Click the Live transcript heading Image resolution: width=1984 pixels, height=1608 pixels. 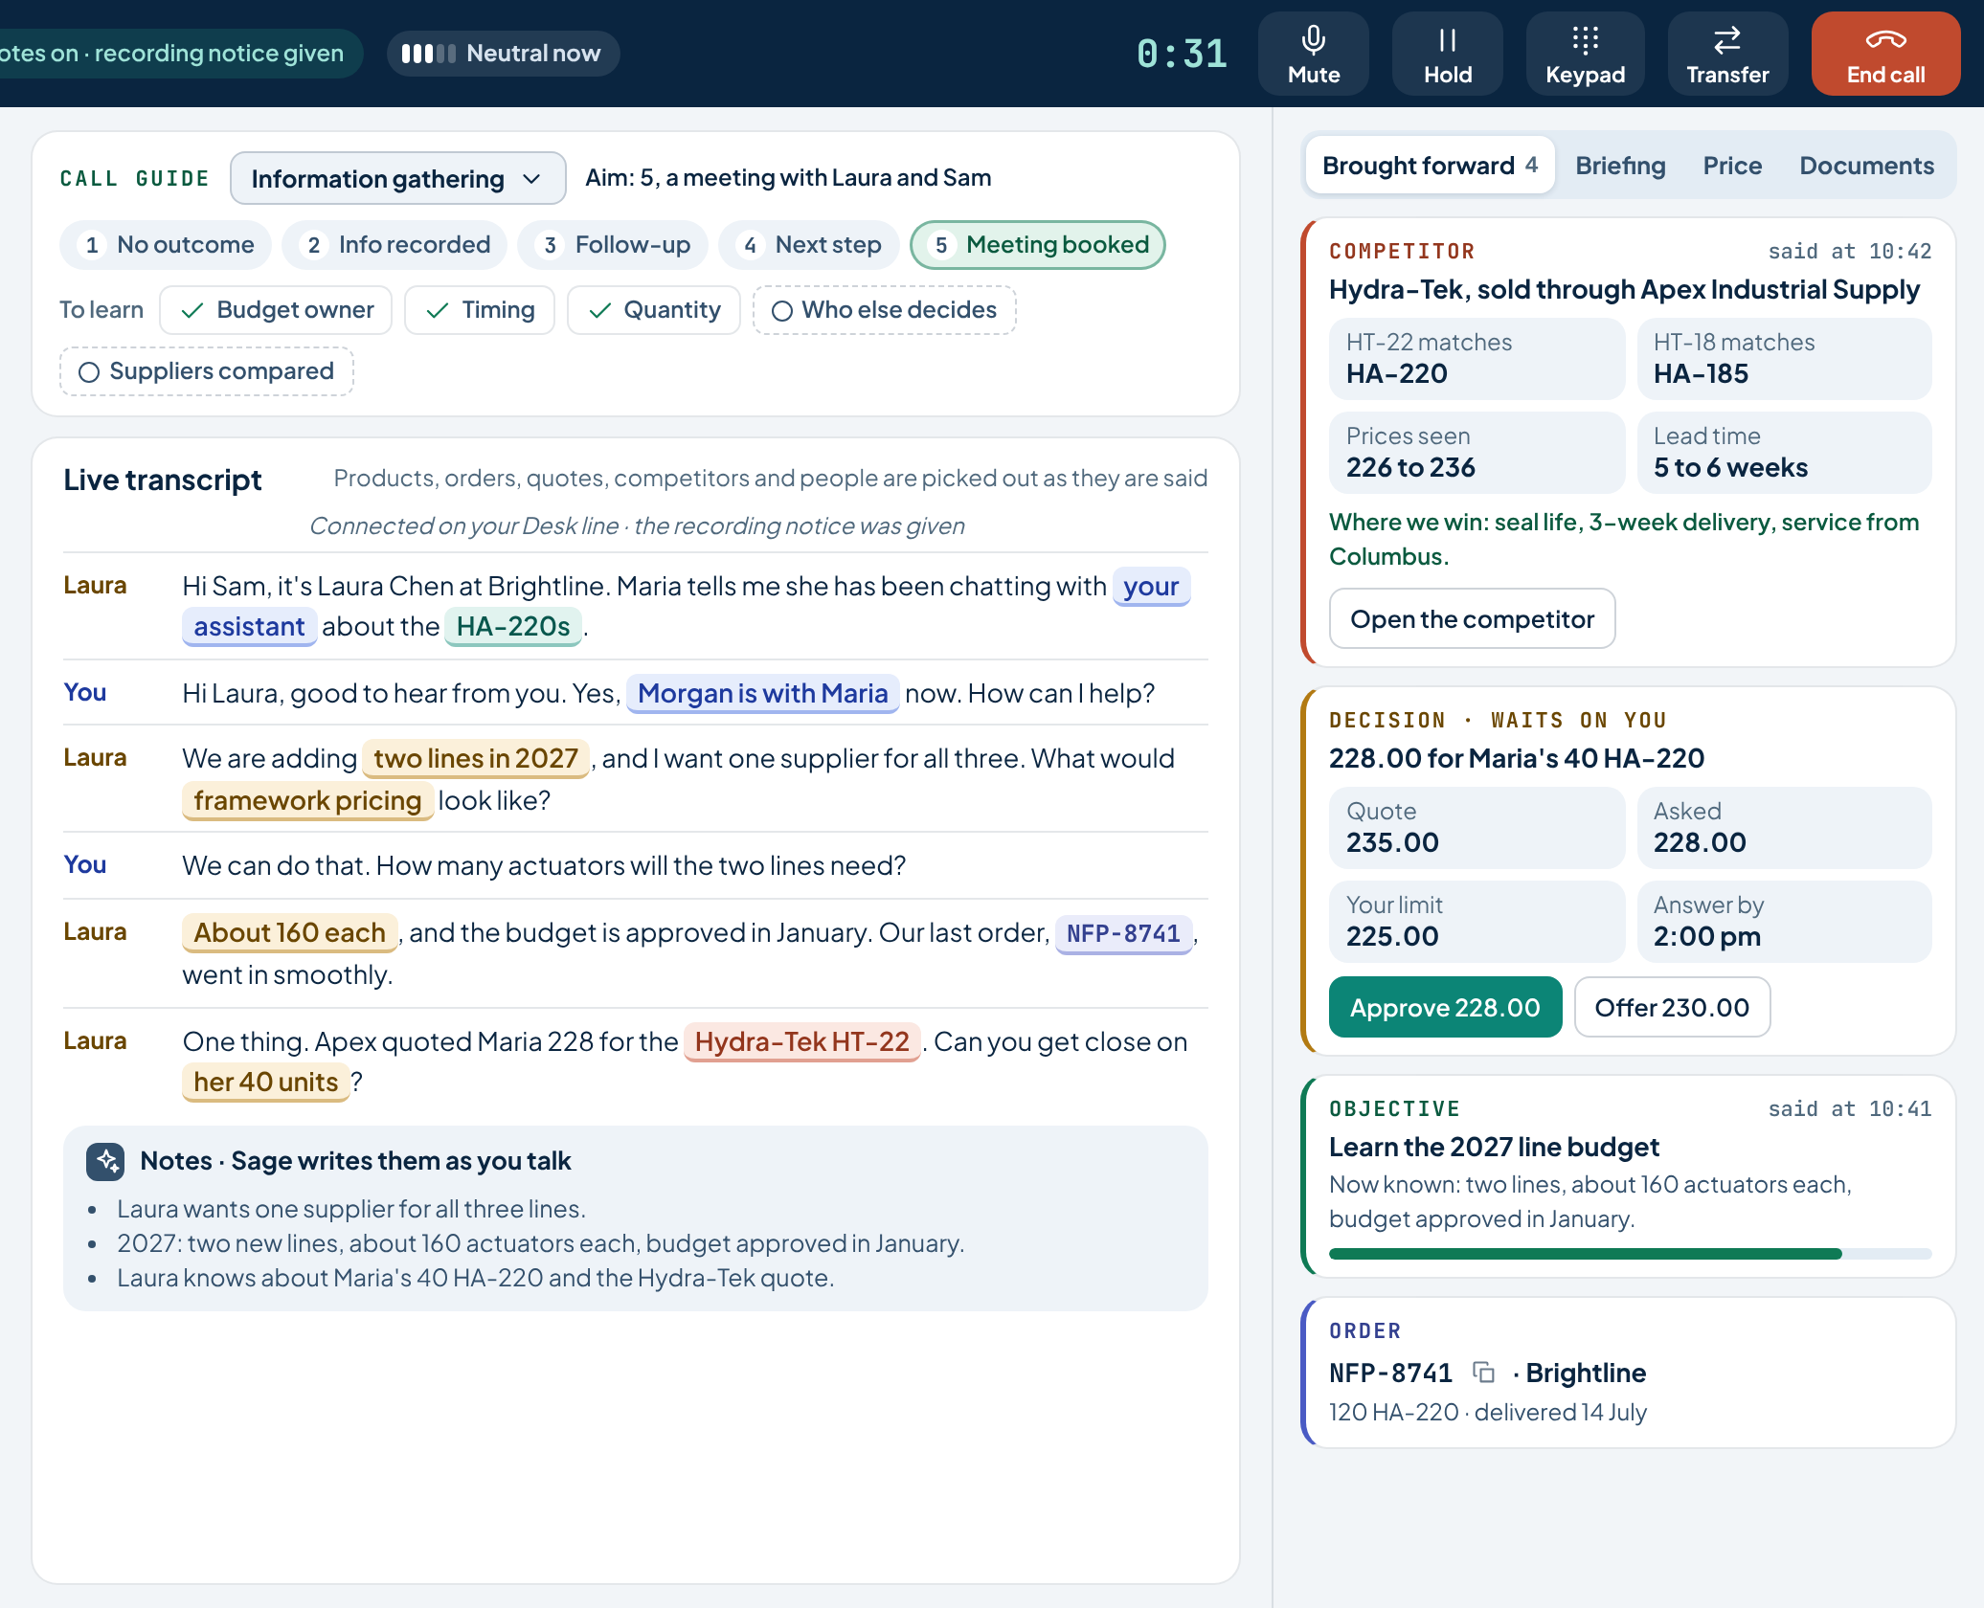[163, 480]
